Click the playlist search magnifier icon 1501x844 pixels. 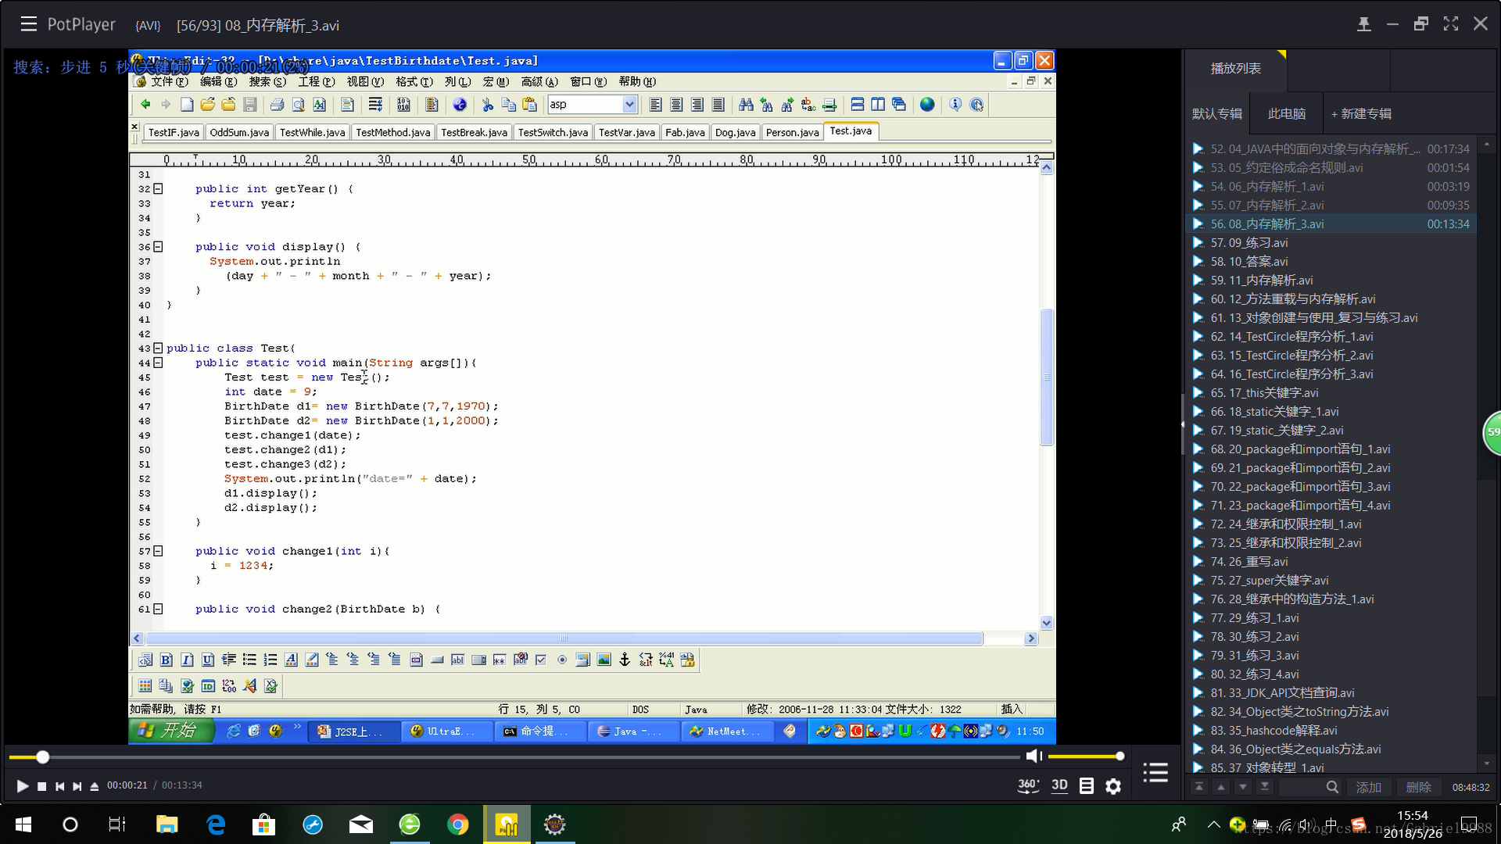(1332, 787)
